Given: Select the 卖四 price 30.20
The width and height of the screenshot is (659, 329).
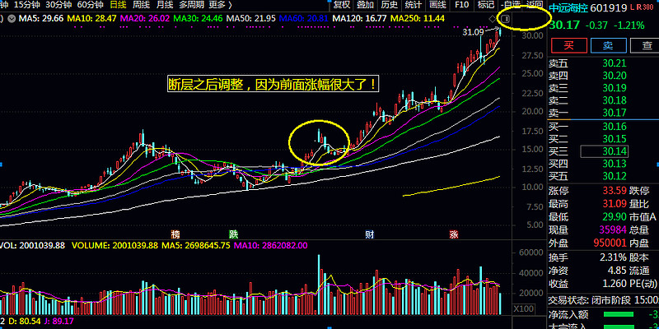Looking at the screenshot, I should [x=615, y=76].
